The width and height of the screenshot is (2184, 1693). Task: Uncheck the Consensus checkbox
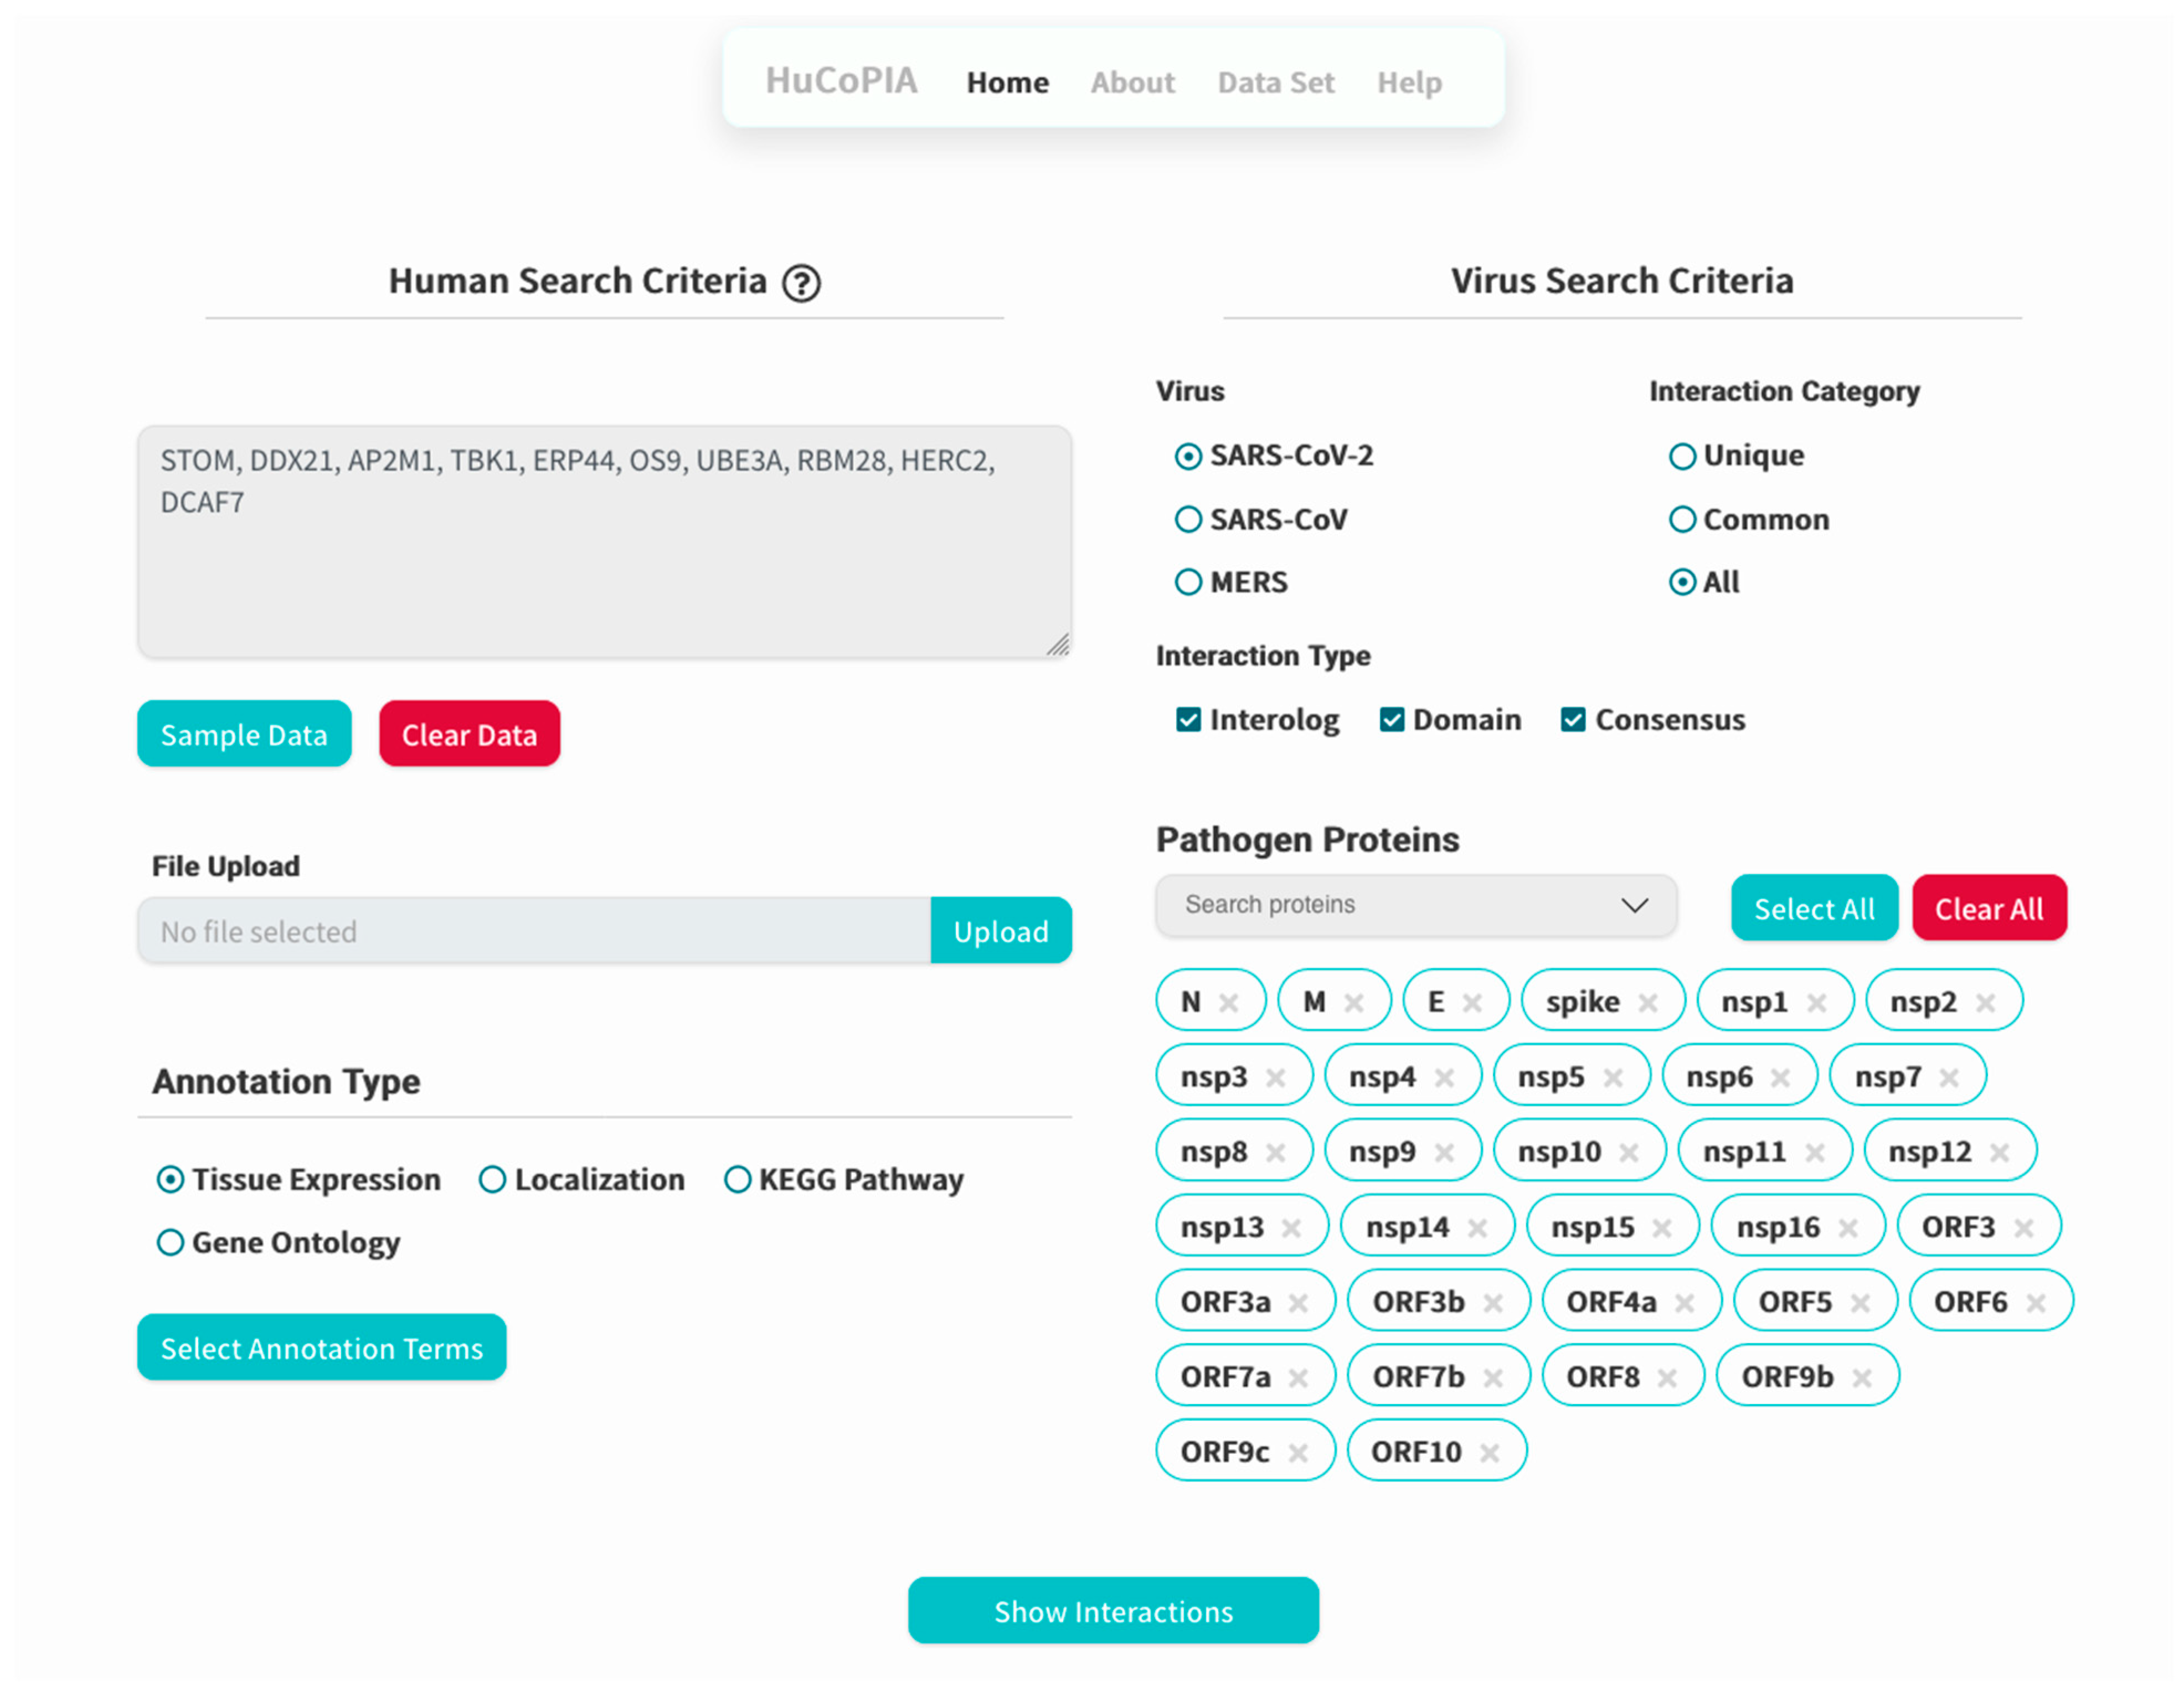1573,719
